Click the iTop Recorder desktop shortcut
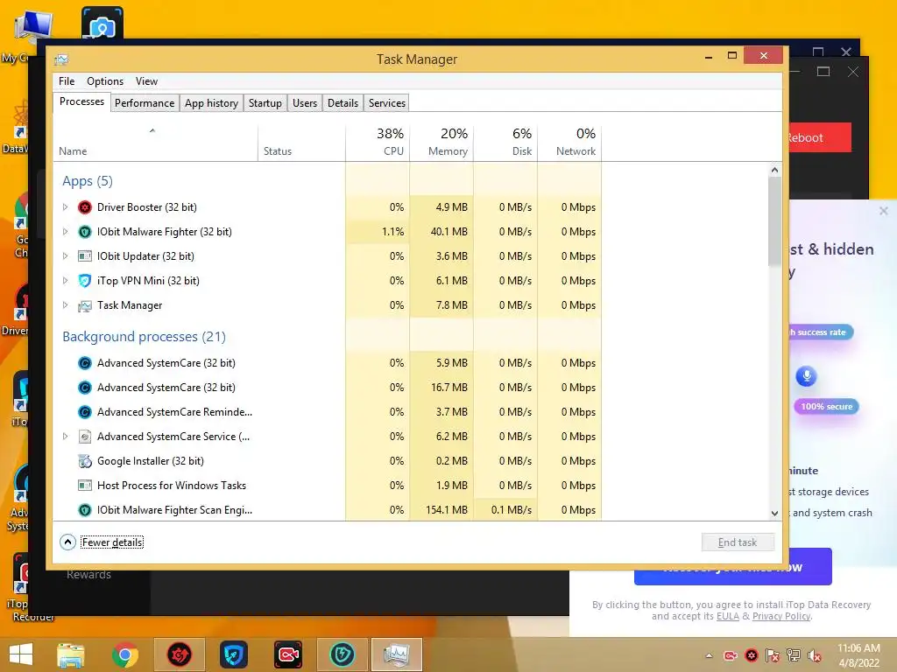This screenshot has width=897, height=672. pyautogui.click(x=22, y=587)
